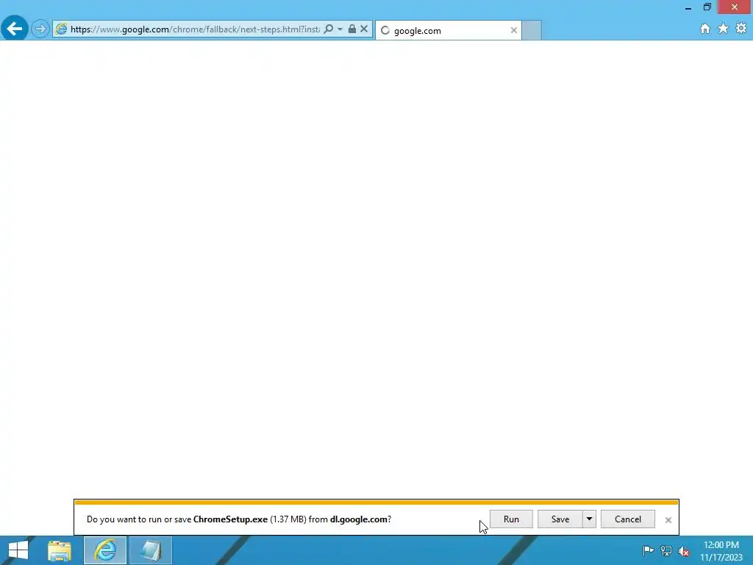Click the ChromeSetup.exe file name text
753x565 pixels.
(x=230, y=519)
